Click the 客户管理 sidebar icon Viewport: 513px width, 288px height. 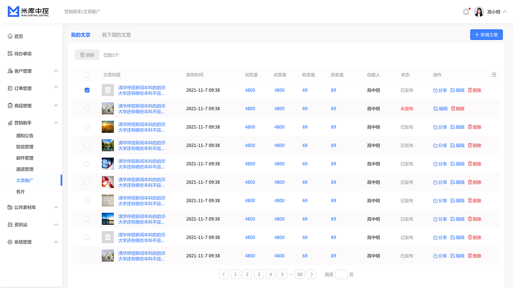10,71
